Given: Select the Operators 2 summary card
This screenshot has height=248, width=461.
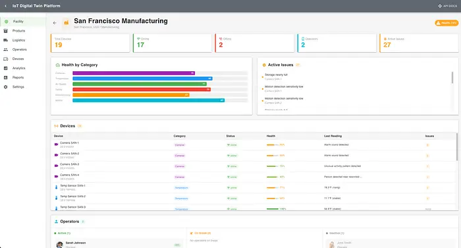Looking at the screenshot, I should (337, 43).
